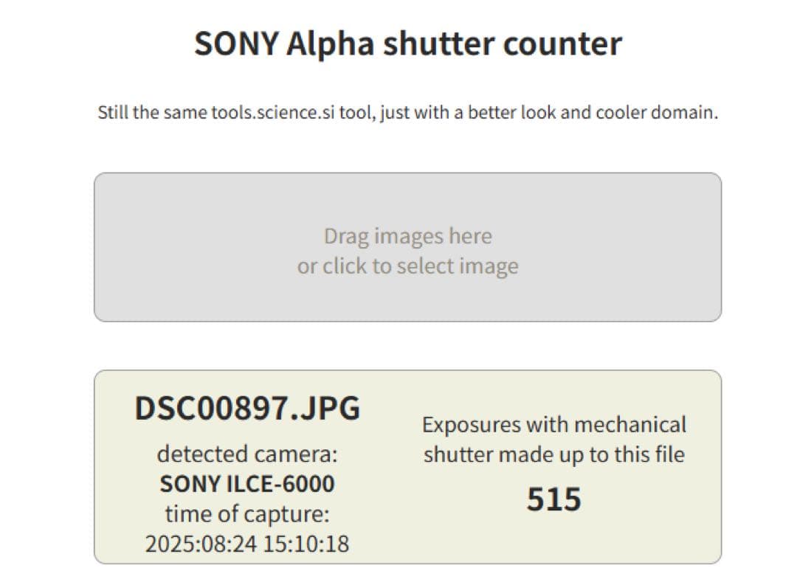
Task: Click the detected camera label
Action: click(247, 453)
